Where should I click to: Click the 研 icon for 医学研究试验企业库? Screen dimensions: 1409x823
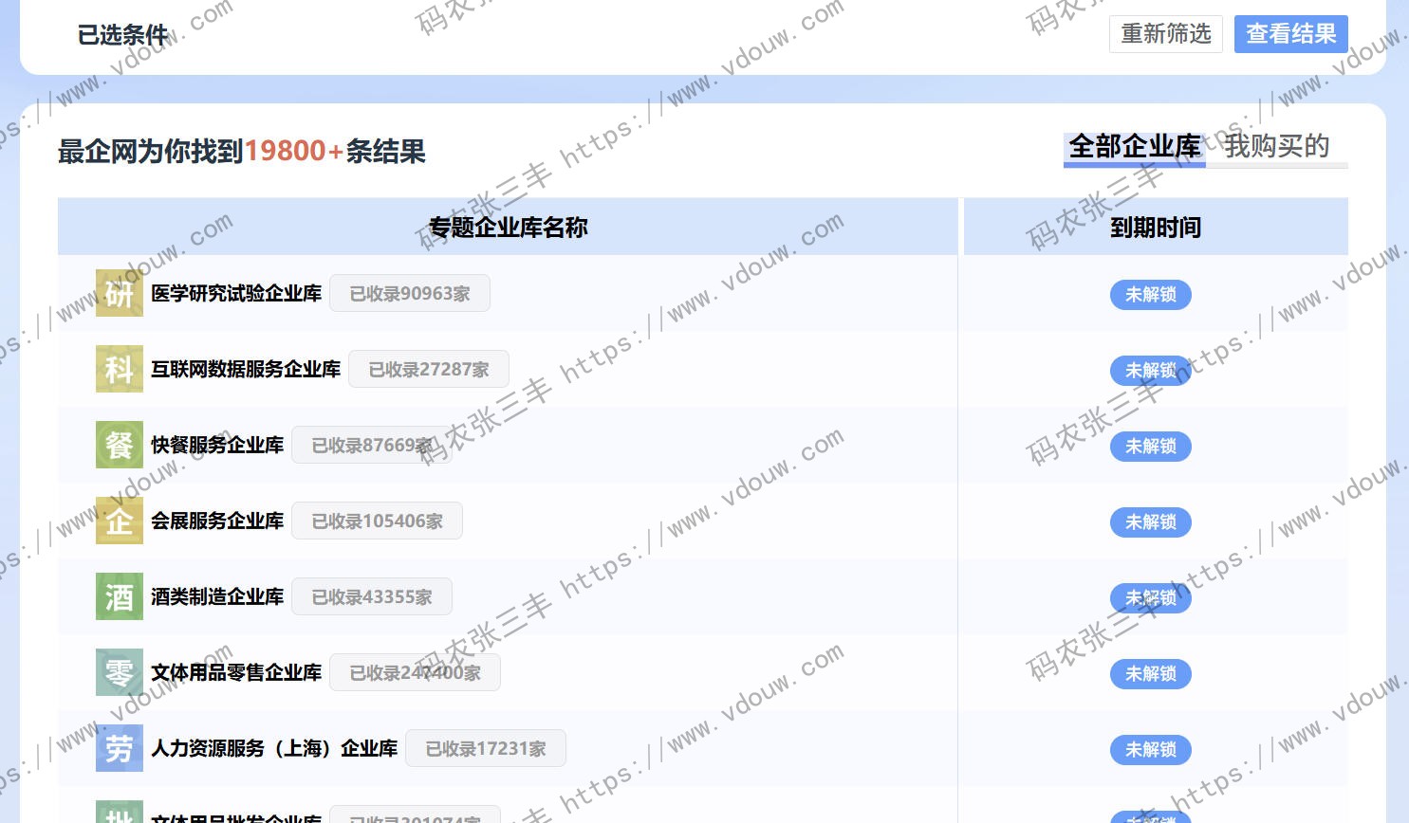pos(119,294)
